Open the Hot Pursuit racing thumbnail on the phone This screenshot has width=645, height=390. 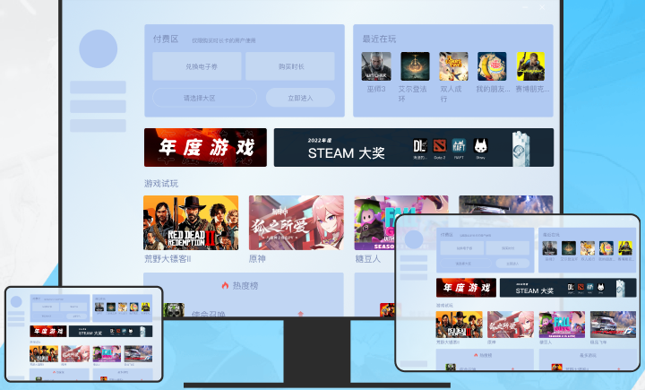(138, 354)
